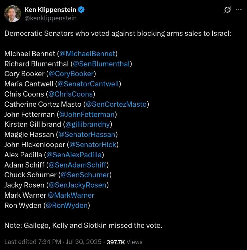
Task: Click the @kenklippenstein handle
Action: pyautogui.click(x=51, y=18)
